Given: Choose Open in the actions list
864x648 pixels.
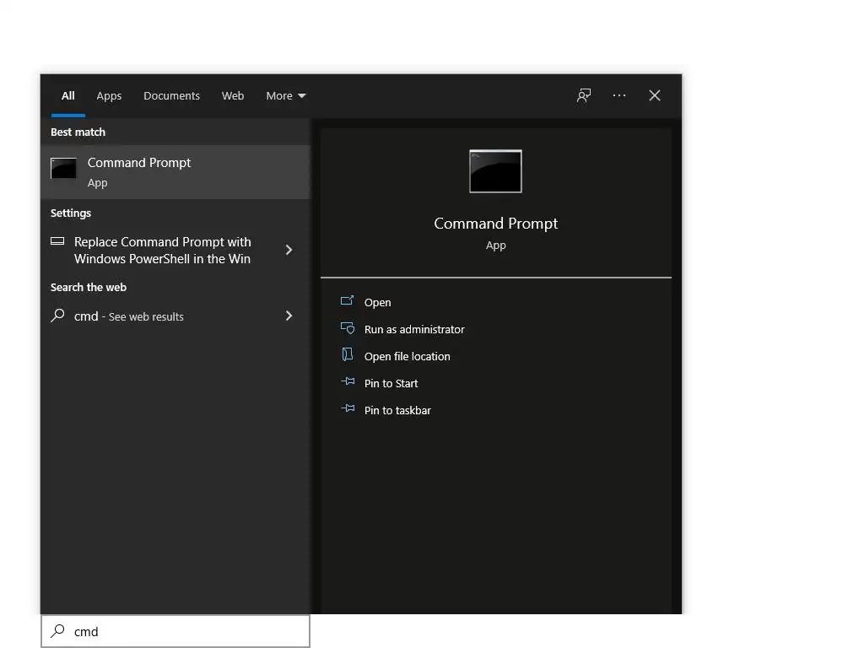Looking at the screenshot, I should (x=377, y=303).
